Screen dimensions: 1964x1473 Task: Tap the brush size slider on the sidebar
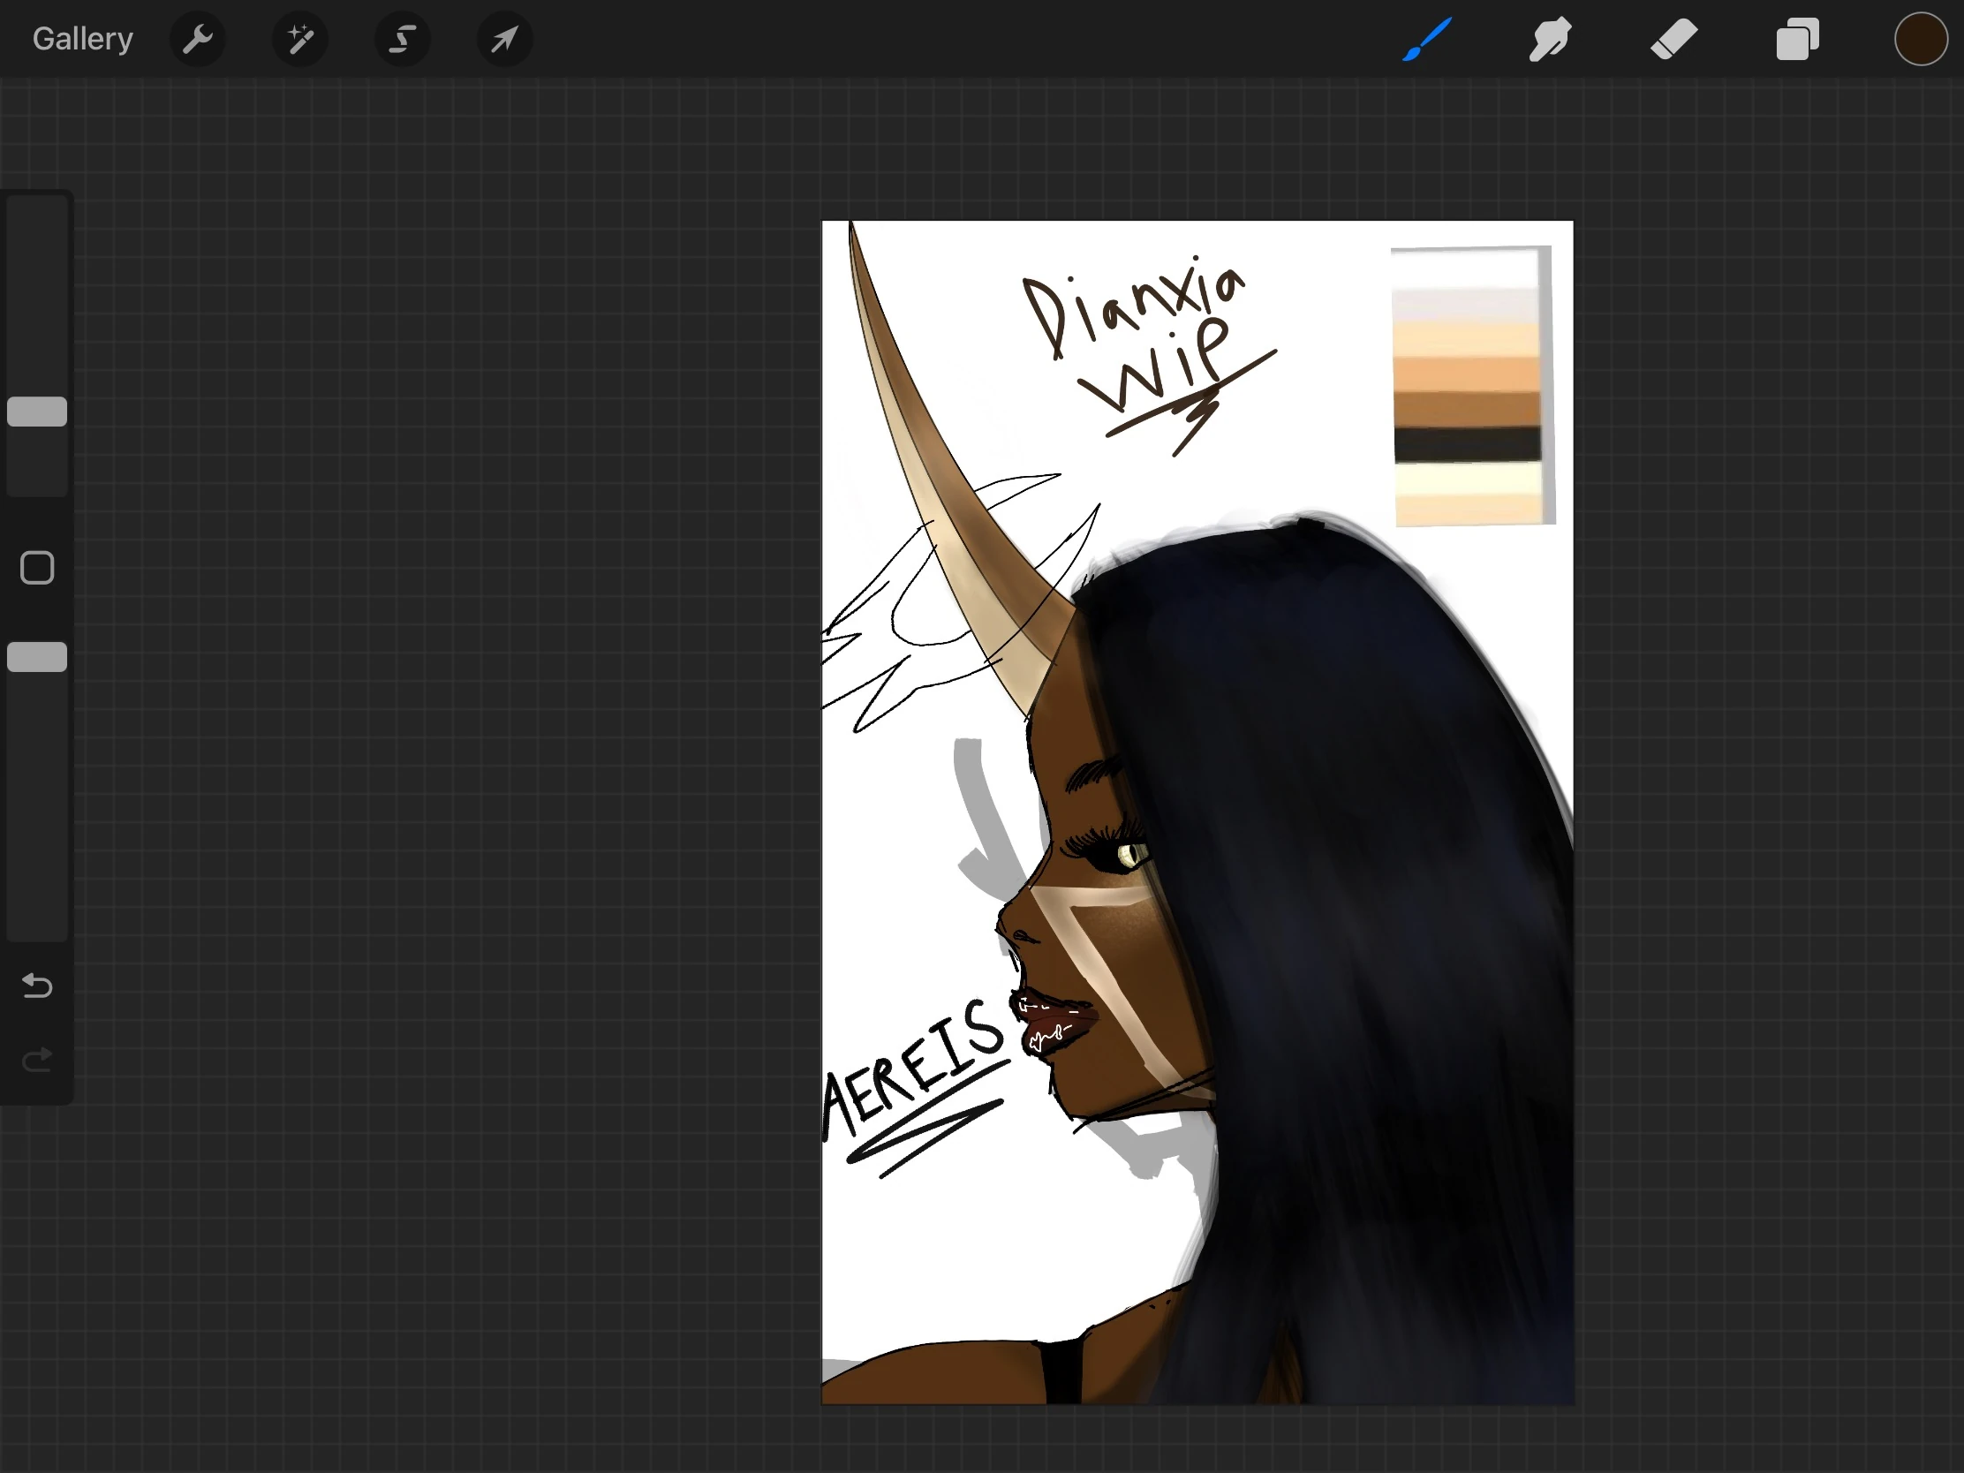[x=36, y=411]
